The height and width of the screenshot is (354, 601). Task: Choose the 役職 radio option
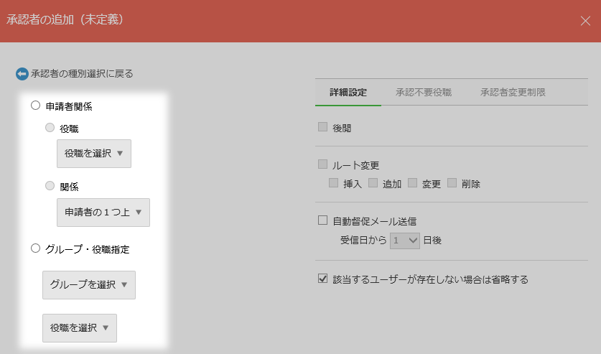(x=50, y=128)
